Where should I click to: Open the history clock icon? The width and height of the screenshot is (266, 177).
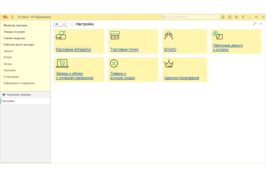230,17
